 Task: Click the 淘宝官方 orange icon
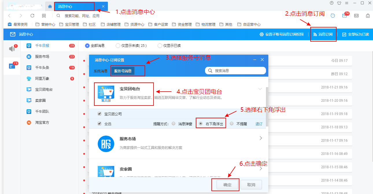[29, 122]
